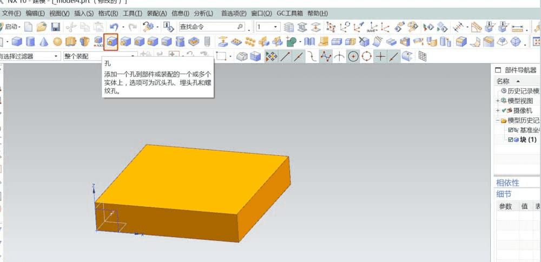Open the 装配(A) menu

pyautogui.click(x=157, y=14)
